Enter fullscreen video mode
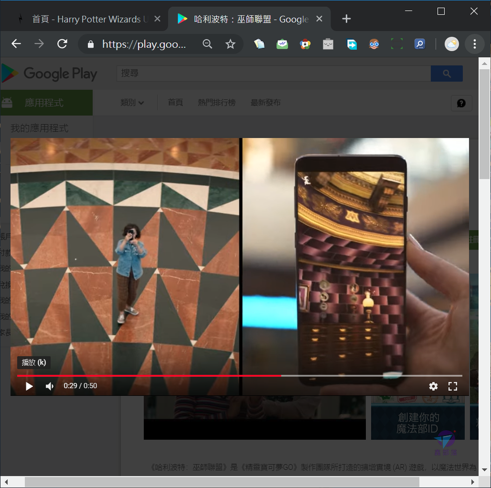Image resolution: width=491 pixels, height=488 pixels. coord(453,386)
